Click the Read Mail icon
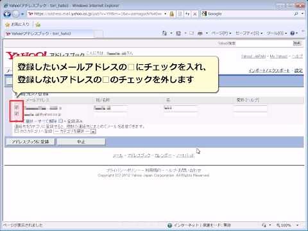This screenshot has height=231, width=308. [x=191, y=33]
